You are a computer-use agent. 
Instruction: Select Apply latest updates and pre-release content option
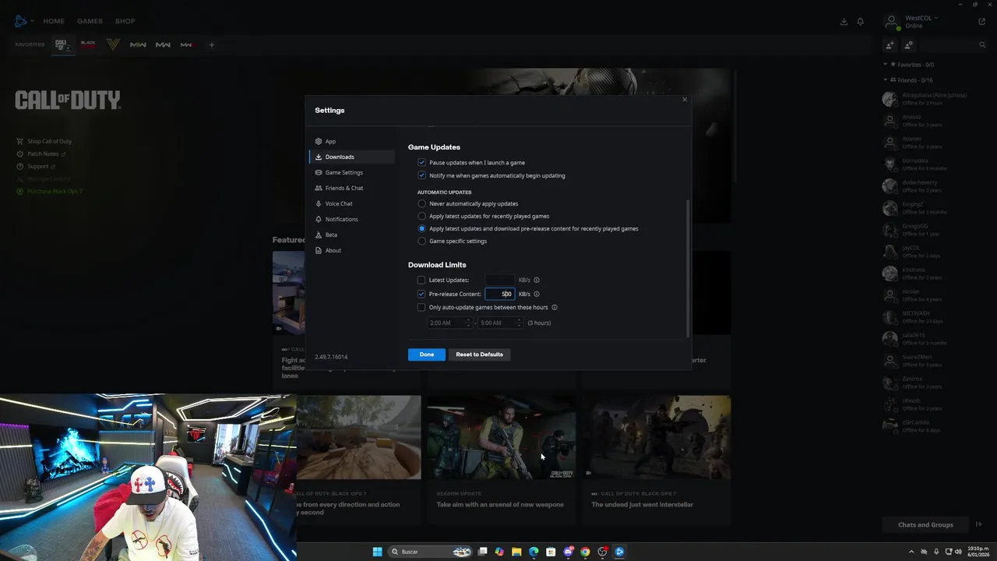click(x=421, y=228)
